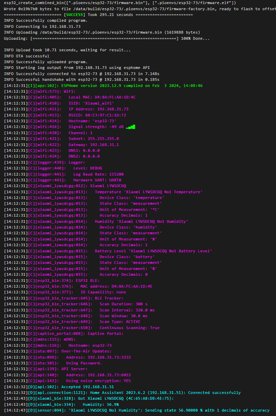Click the Home Assistant Connected successfully line
The width and height of the screenshot is (276, 416).
(x=123, y=393)
